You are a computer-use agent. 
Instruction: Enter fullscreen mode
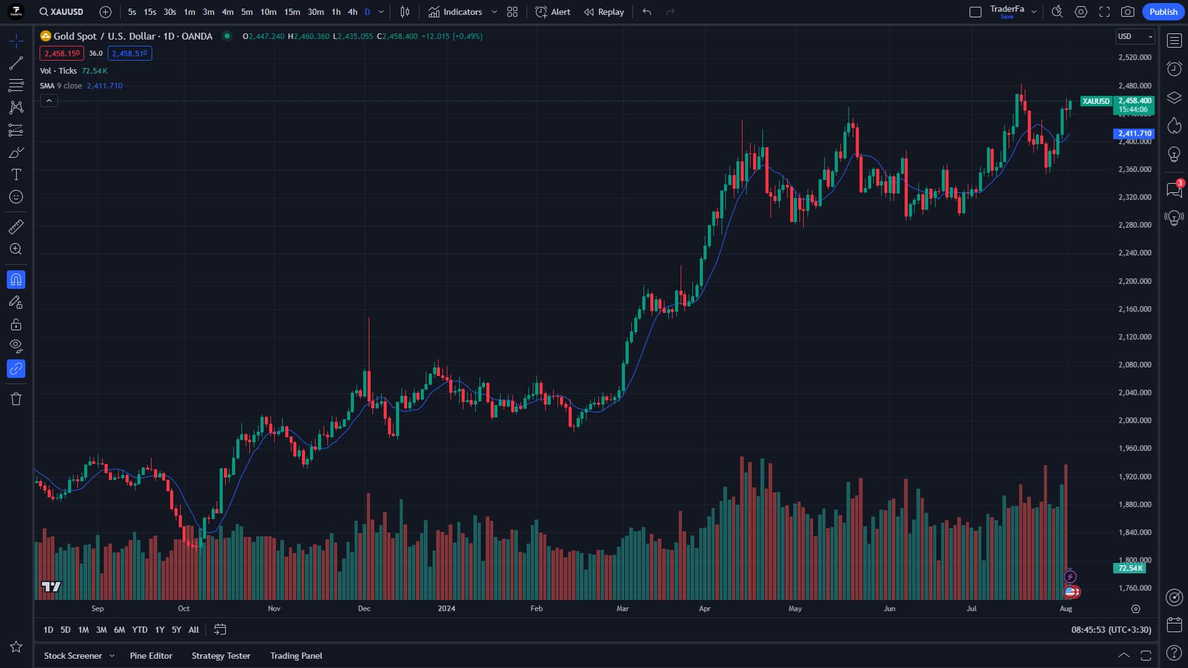(1104, 12)
